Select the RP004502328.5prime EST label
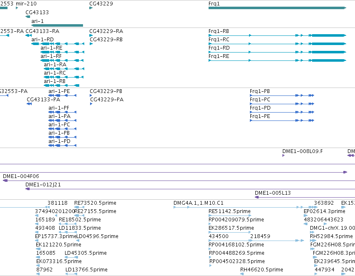This screenshot has height=276, width=355. click(x=237, y=262)
